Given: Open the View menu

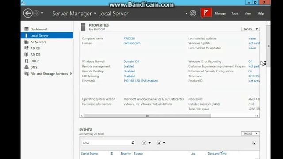Looking at the screenshot, I should [248, 14].
